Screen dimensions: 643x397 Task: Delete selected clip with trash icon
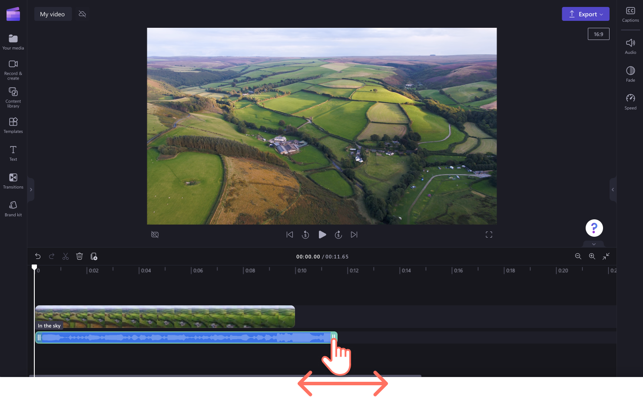[80, 256]
